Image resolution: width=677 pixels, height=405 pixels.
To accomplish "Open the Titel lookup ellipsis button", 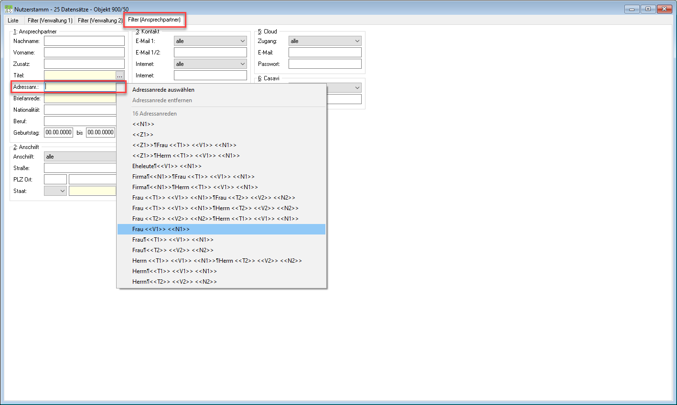I will pyautogui.click(x=120, y=75).
